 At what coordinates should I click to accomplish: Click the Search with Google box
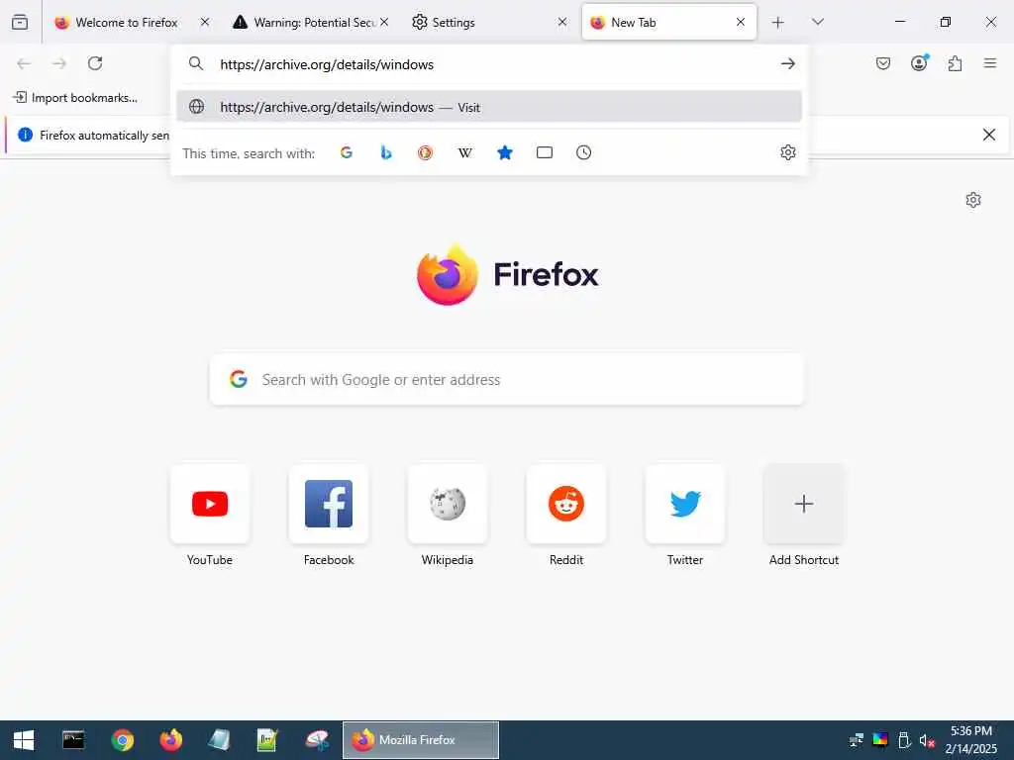click(x=507, y=379)
